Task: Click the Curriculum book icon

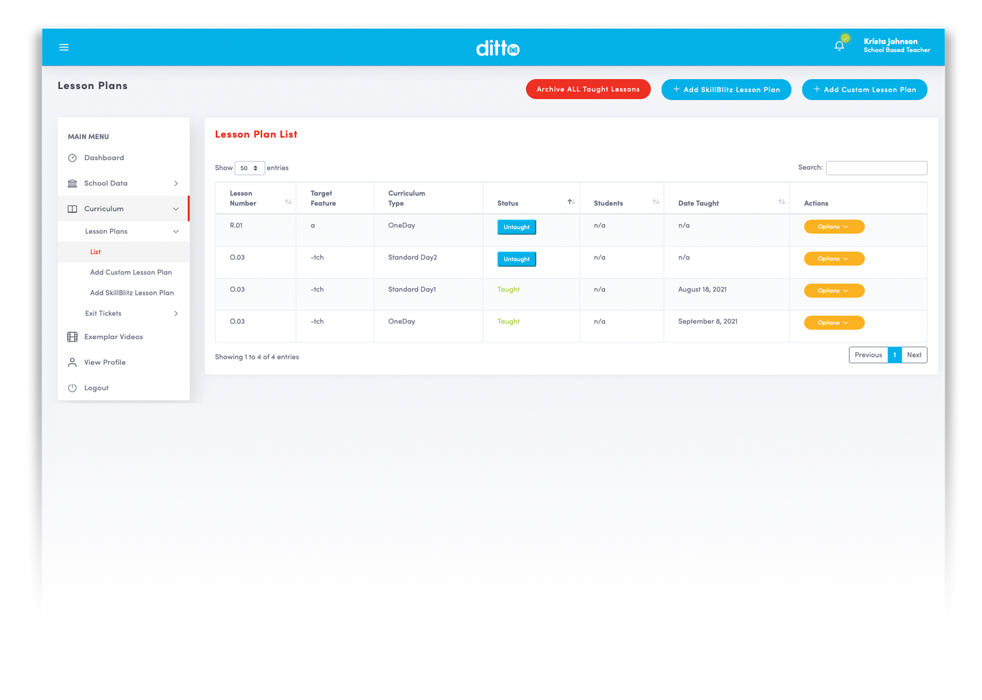Action: [x=72, y=209]
